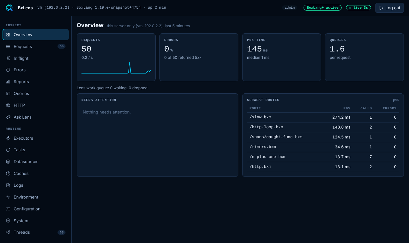
Task: Open the /http-loop.bxm route
Action: (323, 127)
